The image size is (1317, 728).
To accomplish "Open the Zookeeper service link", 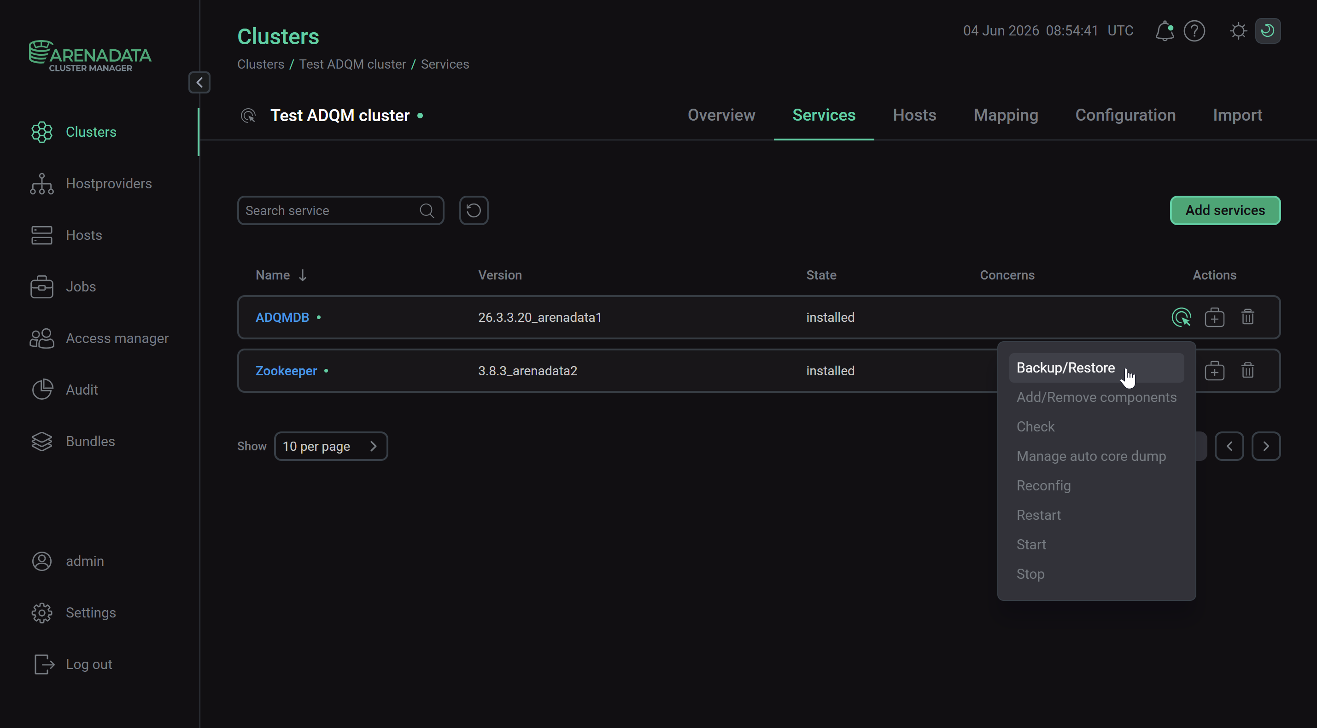I will (x=287, y=370).
